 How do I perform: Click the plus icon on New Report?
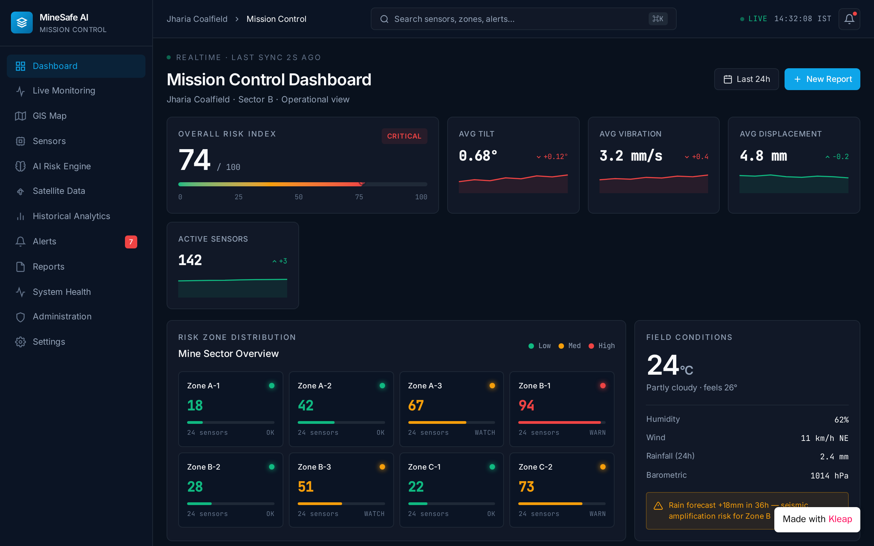tap(798, 79)
